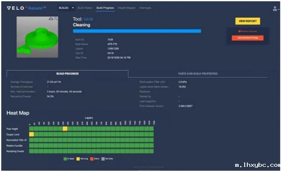This screenshot has height=172, width=281.
Task: Open the account menu arrow
Action: click(279, 9)
